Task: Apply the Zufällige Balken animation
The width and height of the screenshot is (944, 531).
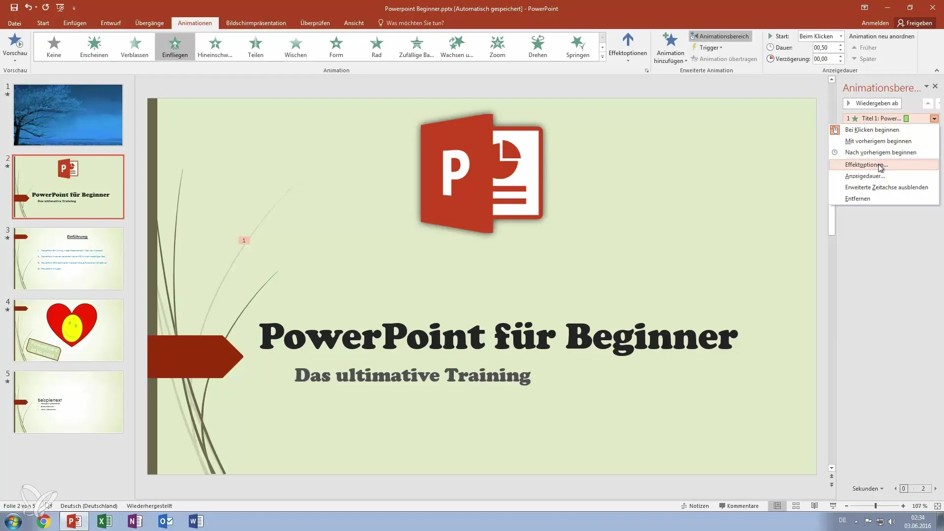Action: click(416, 47)
